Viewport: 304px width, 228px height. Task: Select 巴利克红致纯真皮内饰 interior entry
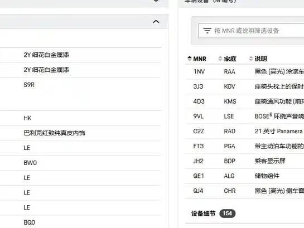tap(54, 133)
